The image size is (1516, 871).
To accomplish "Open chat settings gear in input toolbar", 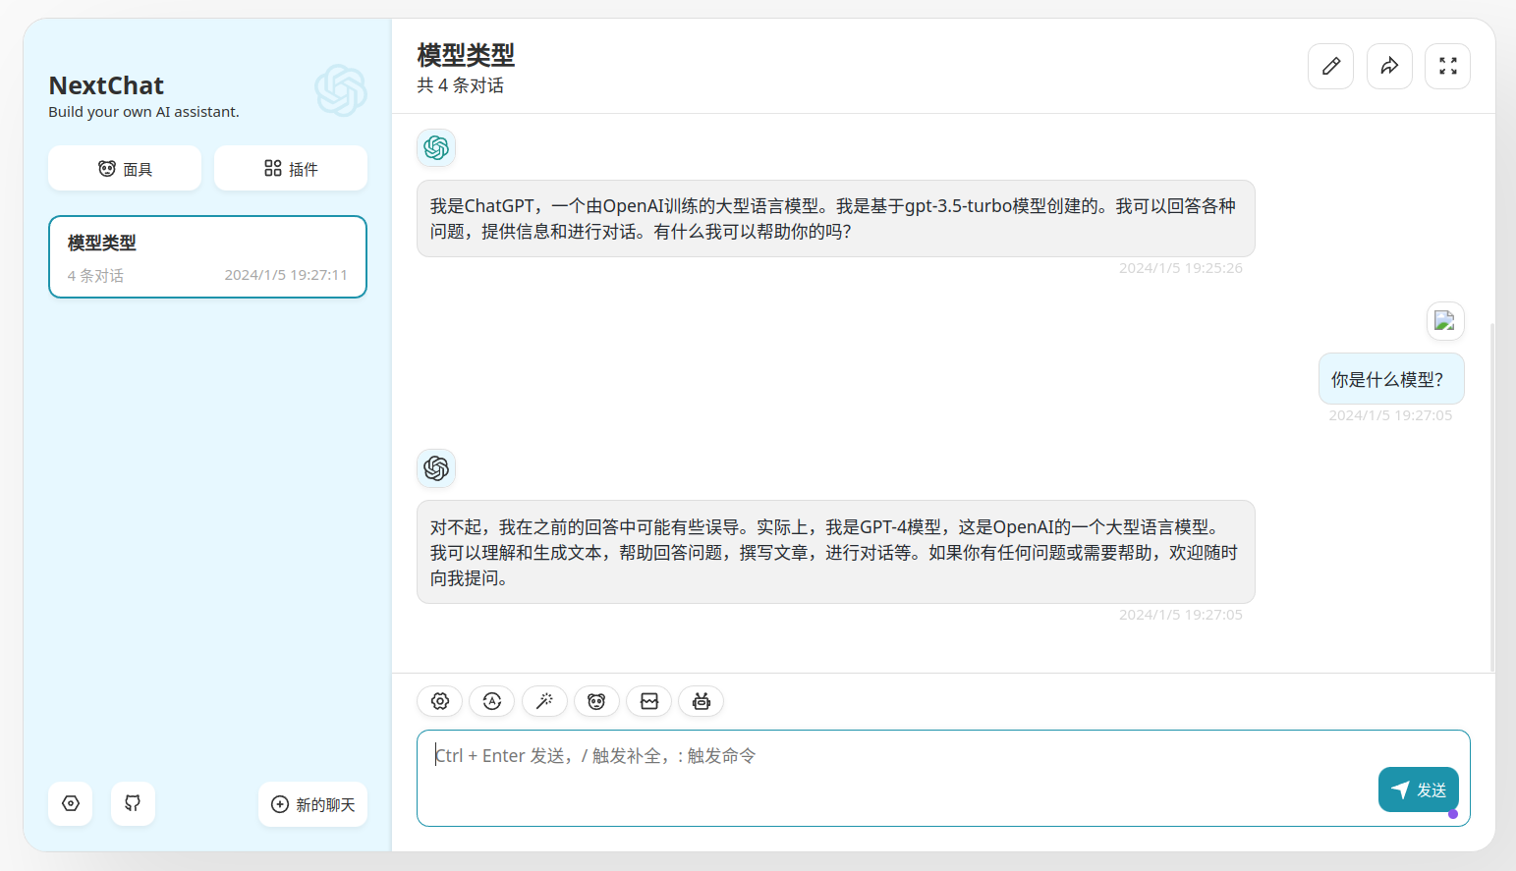I will 440,701.
